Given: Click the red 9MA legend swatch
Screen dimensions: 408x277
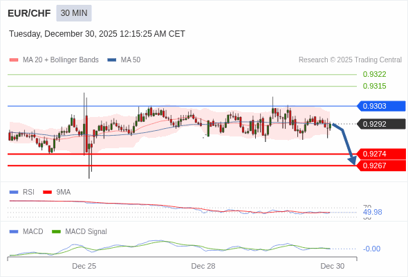Looking at the screenshot, I should pos(47,193).
